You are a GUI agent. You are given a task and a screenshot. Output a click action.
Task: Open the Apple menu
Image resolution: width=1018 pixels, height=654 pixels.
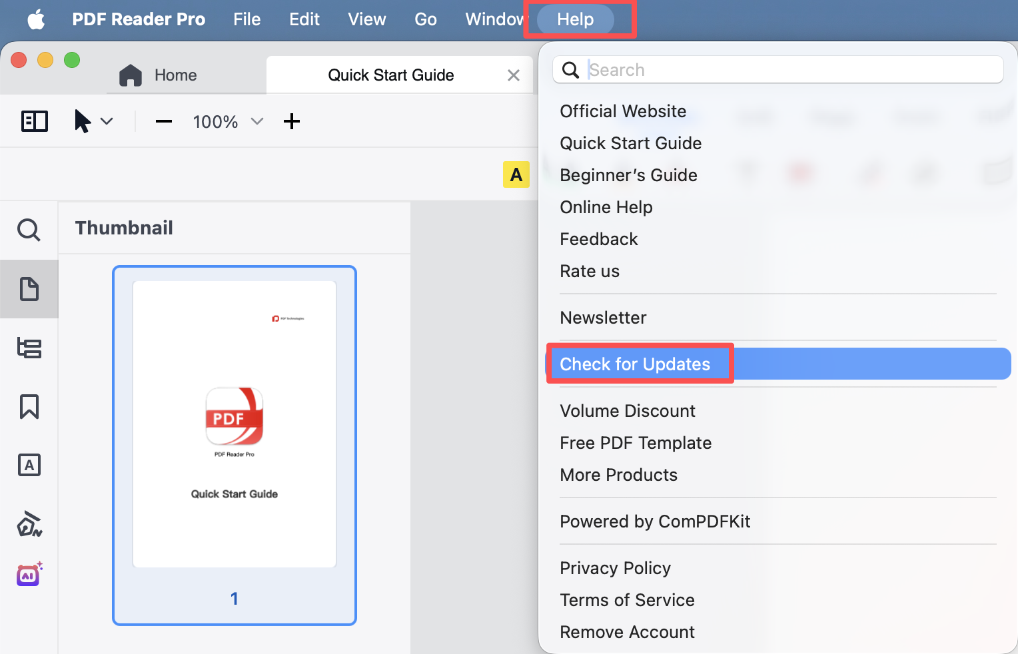36,19
